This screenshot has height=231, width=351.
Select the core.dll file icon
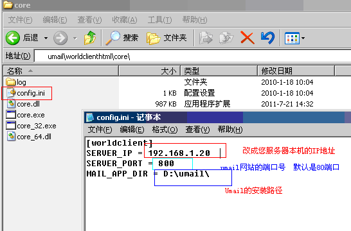coord(11,104)
